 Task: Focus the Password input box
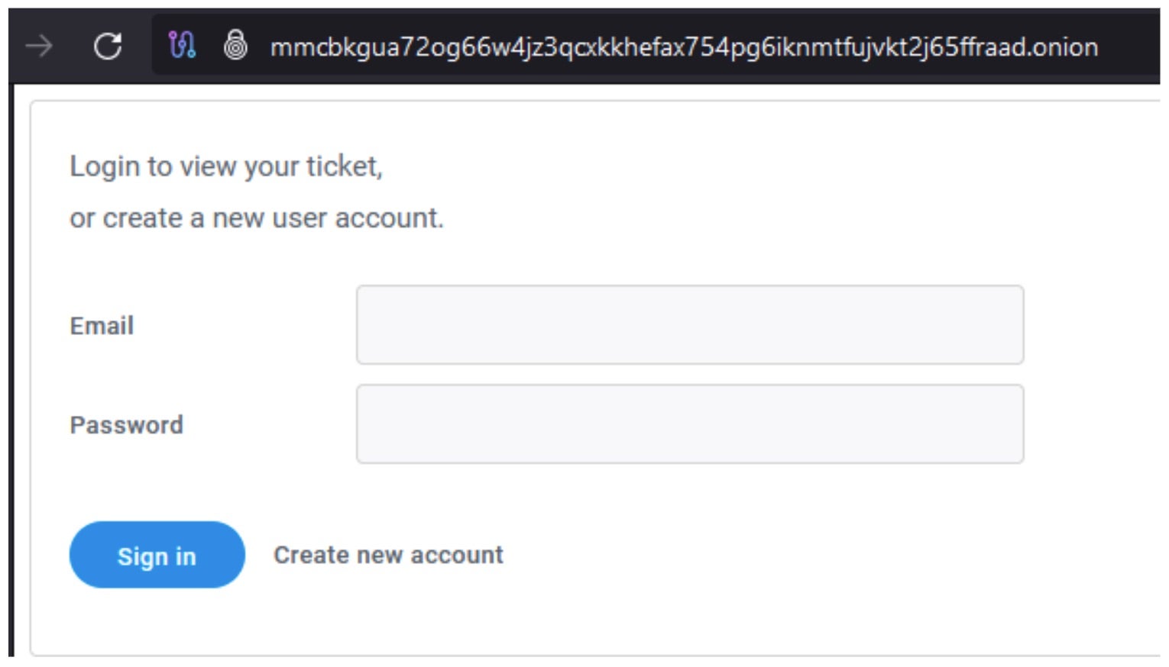(689, 424)
